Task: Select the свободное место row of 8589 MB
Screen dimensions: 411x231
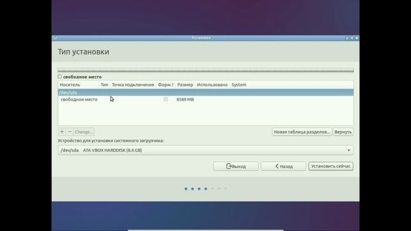Action: point(205,99)
